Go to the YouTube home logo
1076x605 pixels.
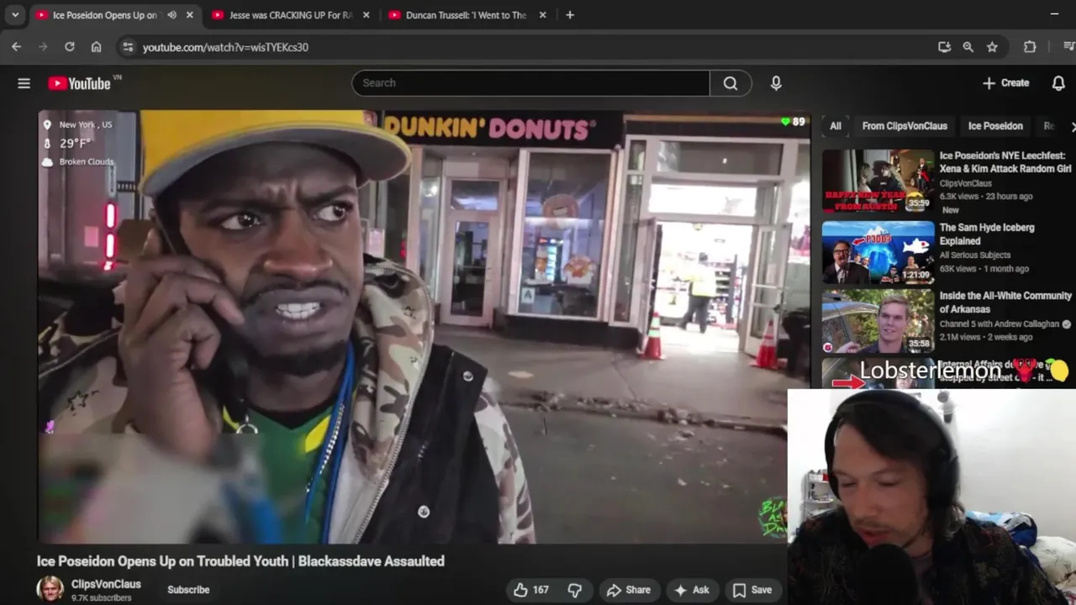[x=80, y=83]
